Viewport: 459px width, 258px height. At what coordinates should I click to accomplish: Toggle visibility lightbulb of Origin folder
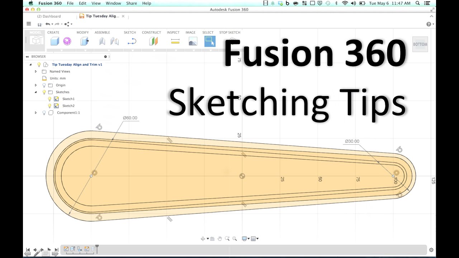(x=44, y=85)
